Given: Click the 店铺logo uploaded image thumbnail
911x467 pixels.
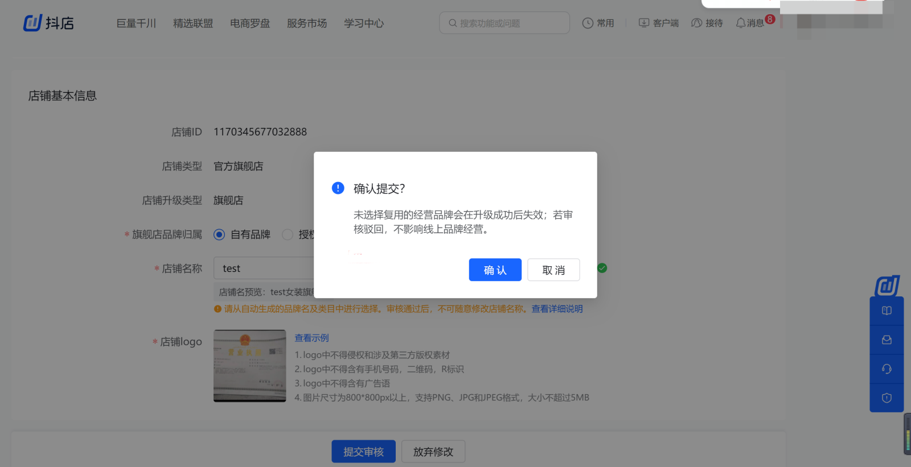Looking at the screenshot, I should [x=250, y=366].
